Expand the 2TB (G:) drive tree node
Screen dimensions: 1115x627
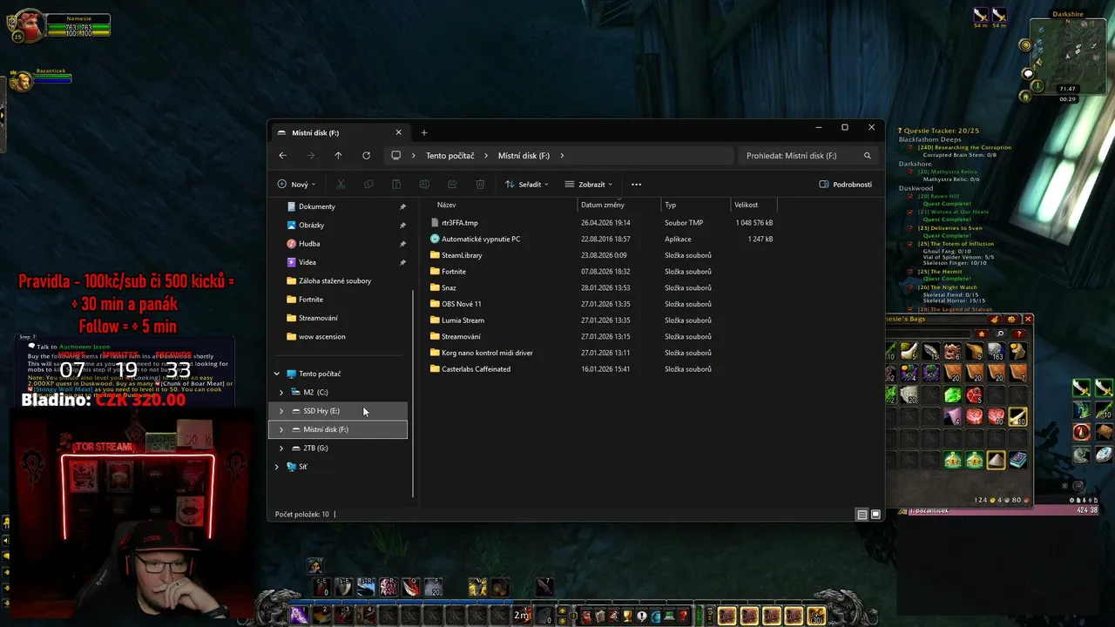(x=280, y=448)
